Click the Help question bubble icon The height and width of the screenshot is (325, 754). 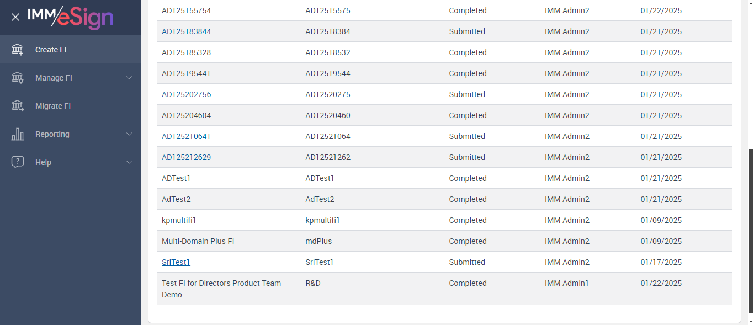coord(18,162)
